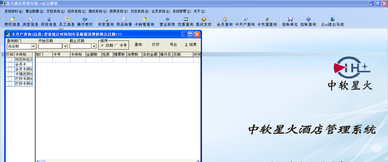
Task: Open 员工信息 toolbar icon
Action: (67, 22)
